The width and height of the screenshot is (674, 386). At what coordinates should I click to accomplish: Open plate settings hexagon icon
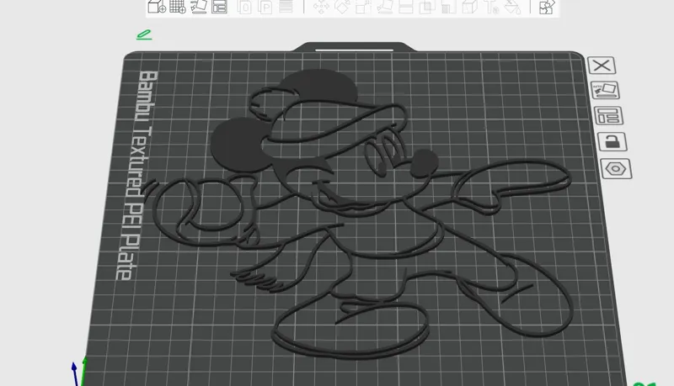pos(616,169)
